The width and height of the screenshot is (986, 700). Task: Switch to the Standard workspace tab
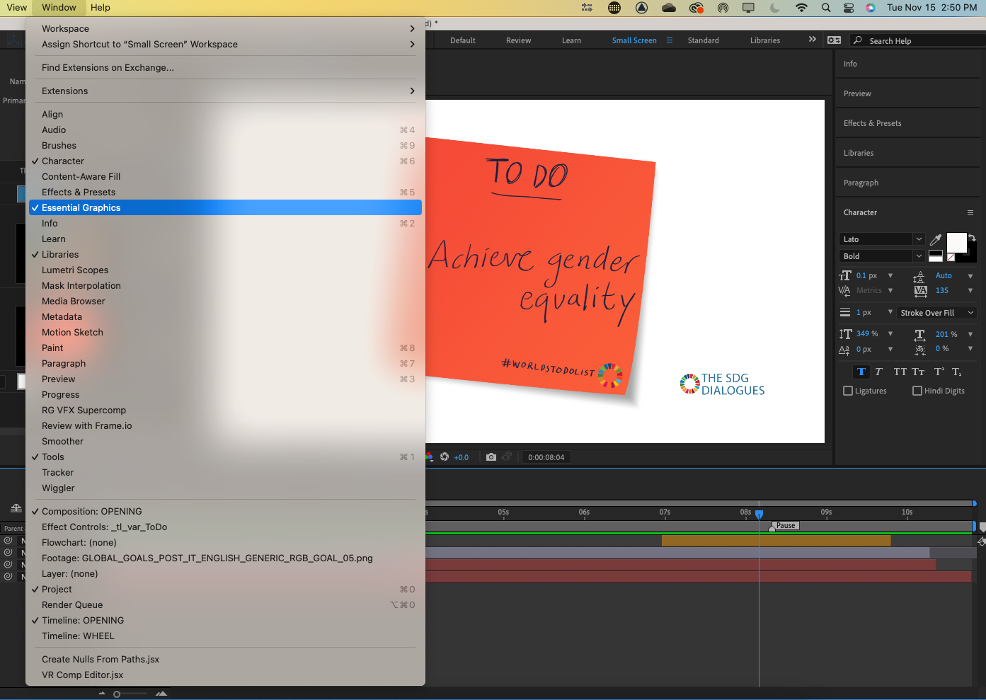[x=703, y=40]
